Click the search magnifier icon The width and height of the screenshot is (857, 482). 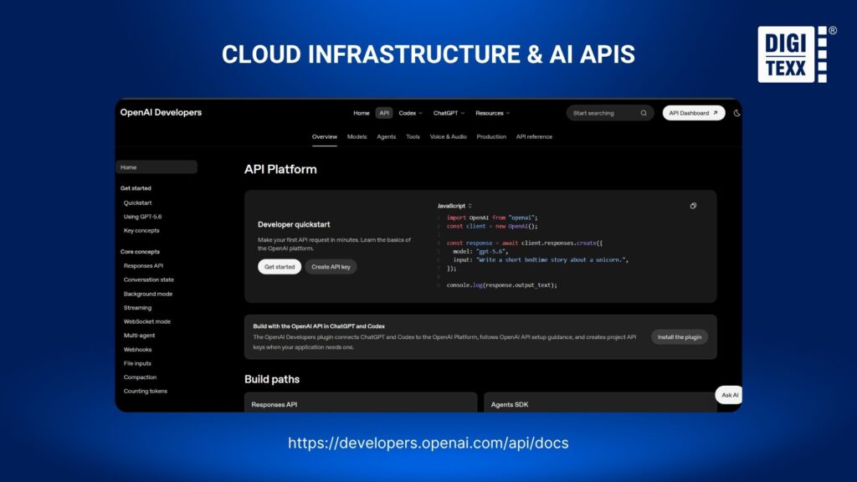[644, 113]
